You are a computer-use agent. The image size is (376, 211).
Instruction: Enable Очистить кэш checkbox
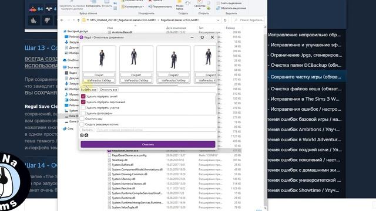(x=82, y=118)
